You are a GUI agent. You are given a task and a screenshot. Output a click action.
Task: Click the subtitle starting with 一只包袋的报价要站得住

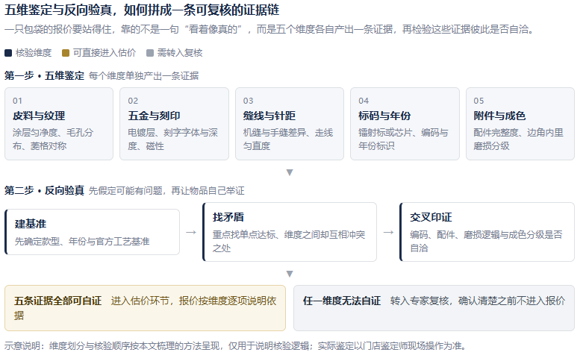269,29
